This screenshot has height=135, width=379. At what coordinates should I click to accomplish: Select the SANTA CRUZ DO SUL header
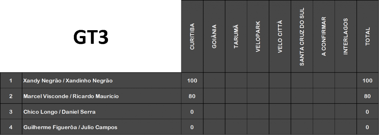point(302,36)
